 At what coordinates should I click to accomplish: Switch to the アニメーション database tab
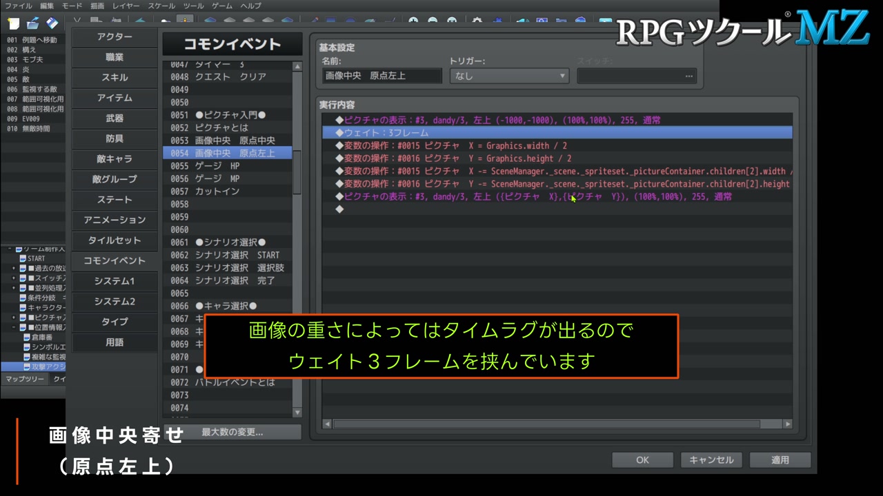click(x=115, y=220)
